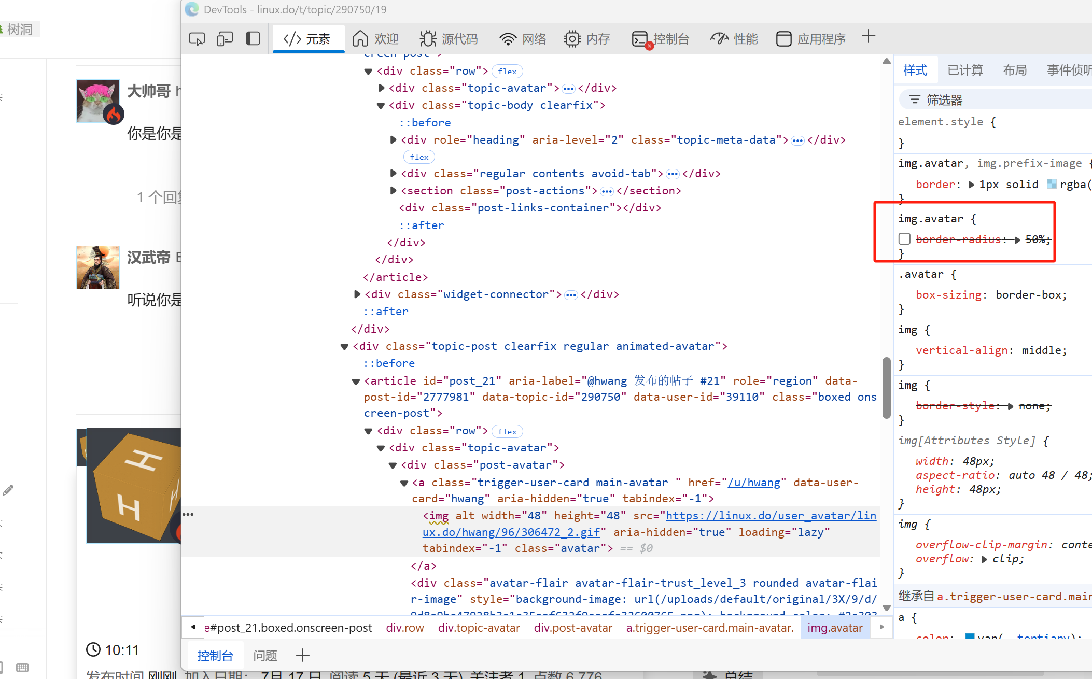Select div.post-avatar in the breadcrumb
Image resolution: width=1092 pixels, height=679 pixels.
pos(573,628)
